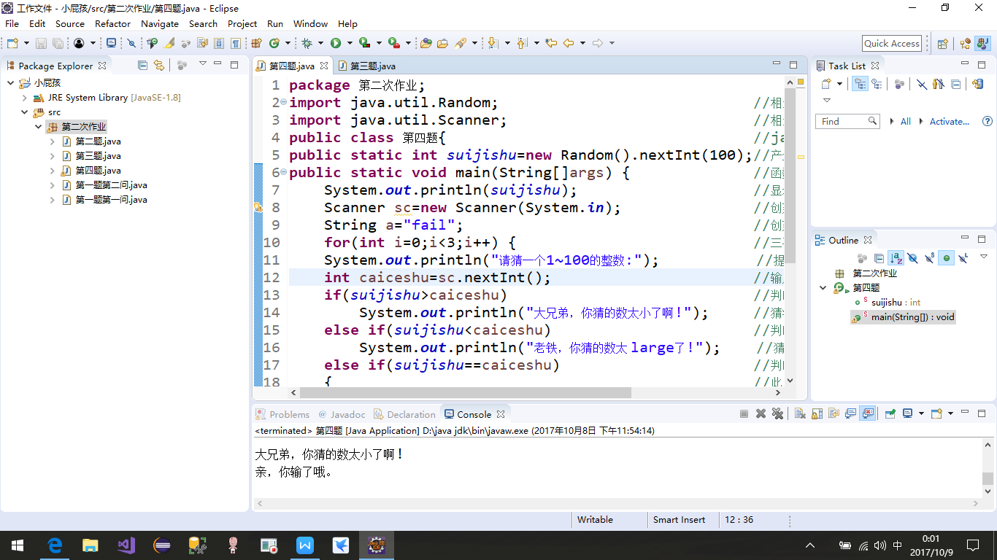The height and width of the screenshot is (560, 997).
Task: Toggle Sort alphabetically in Outline
Action: (896, 258)
